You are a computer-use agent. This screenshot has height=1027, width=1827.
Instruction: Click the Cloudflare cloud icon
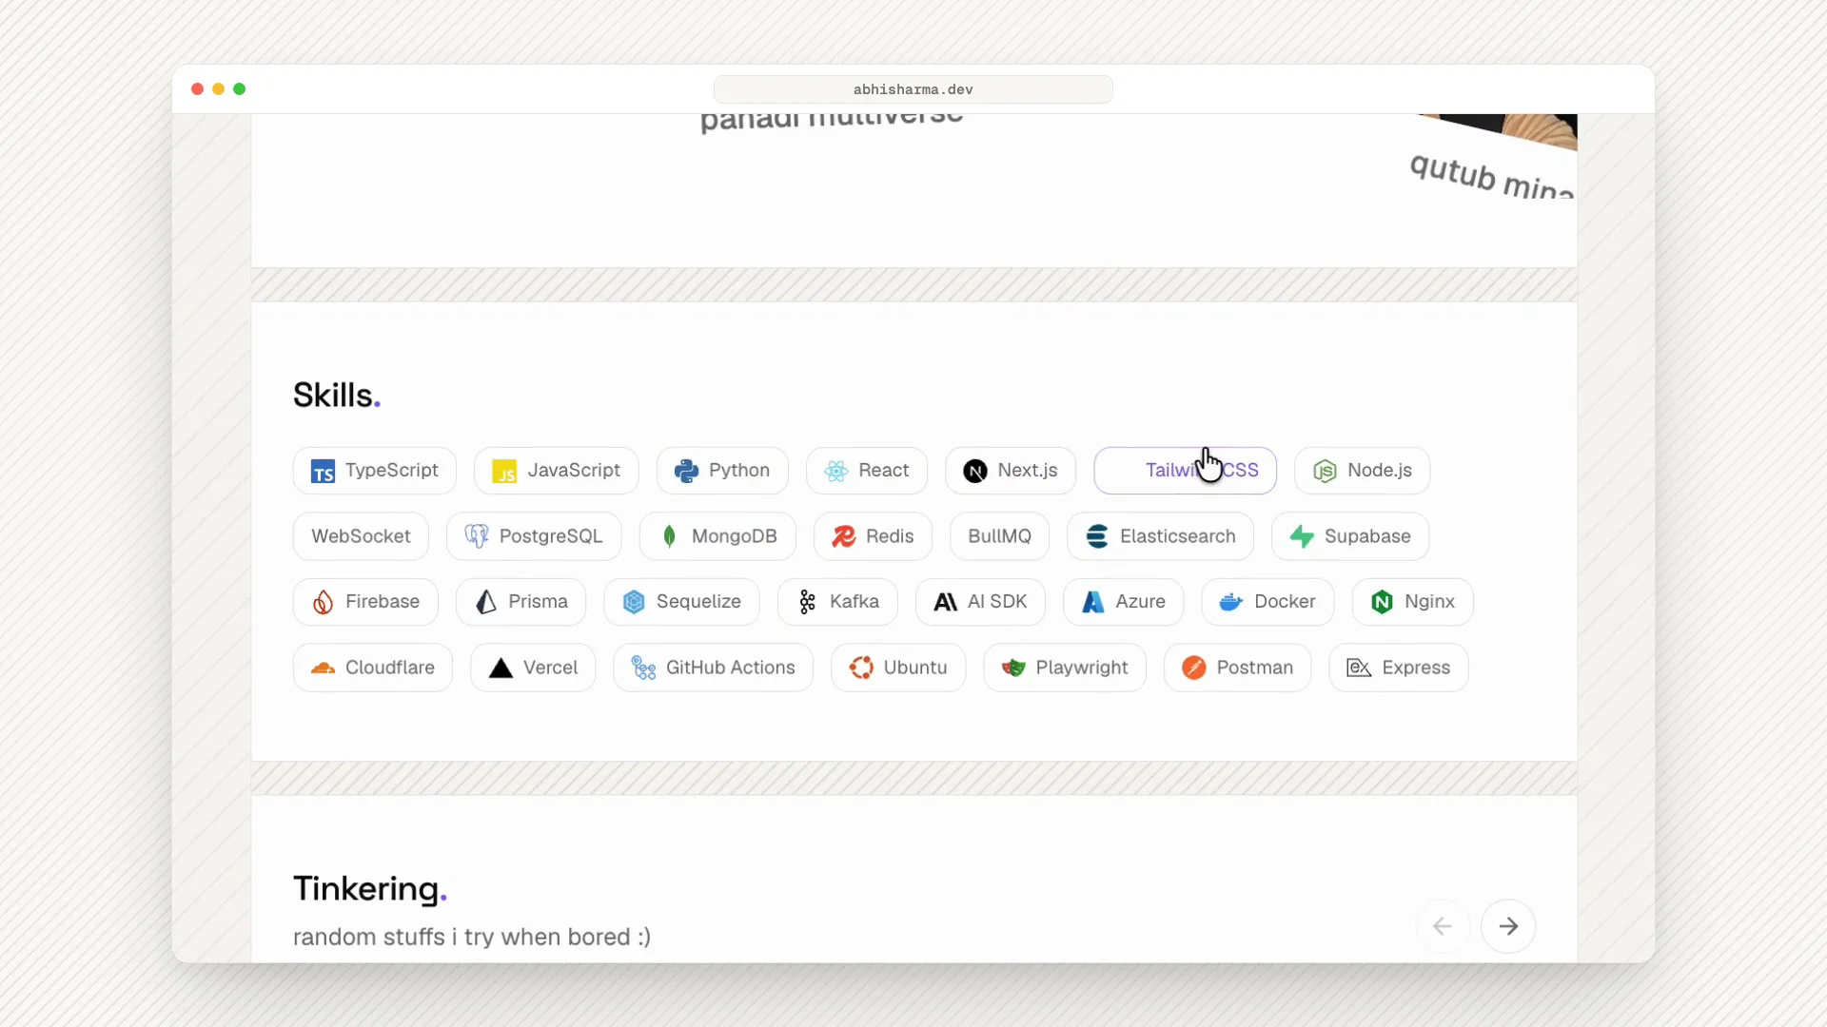click(x=324, y=668)
